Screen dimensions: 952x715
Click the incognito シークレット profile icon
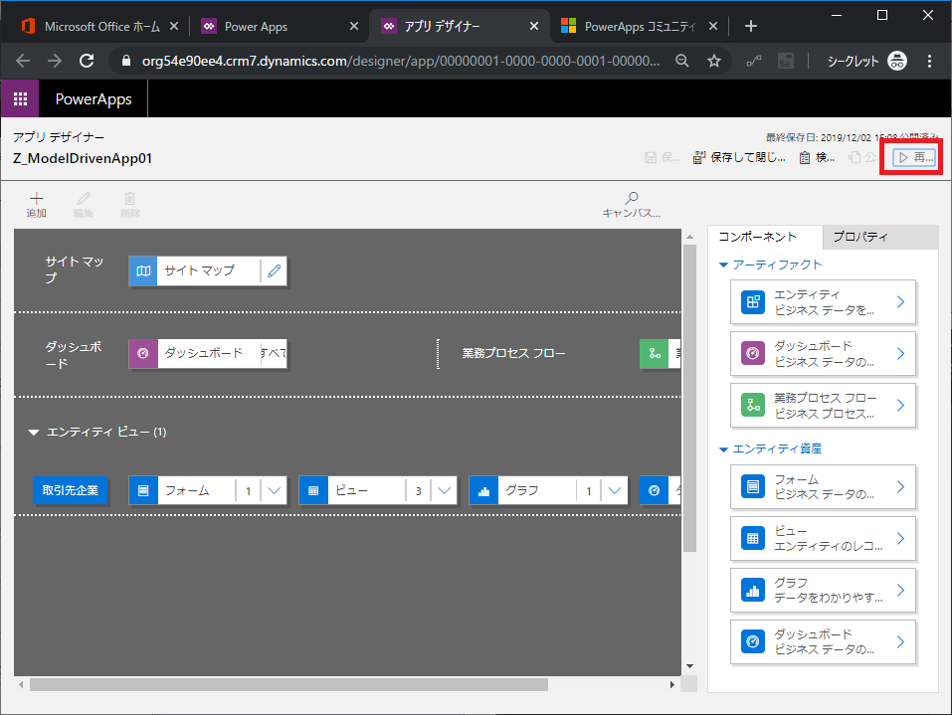point(896,61)
